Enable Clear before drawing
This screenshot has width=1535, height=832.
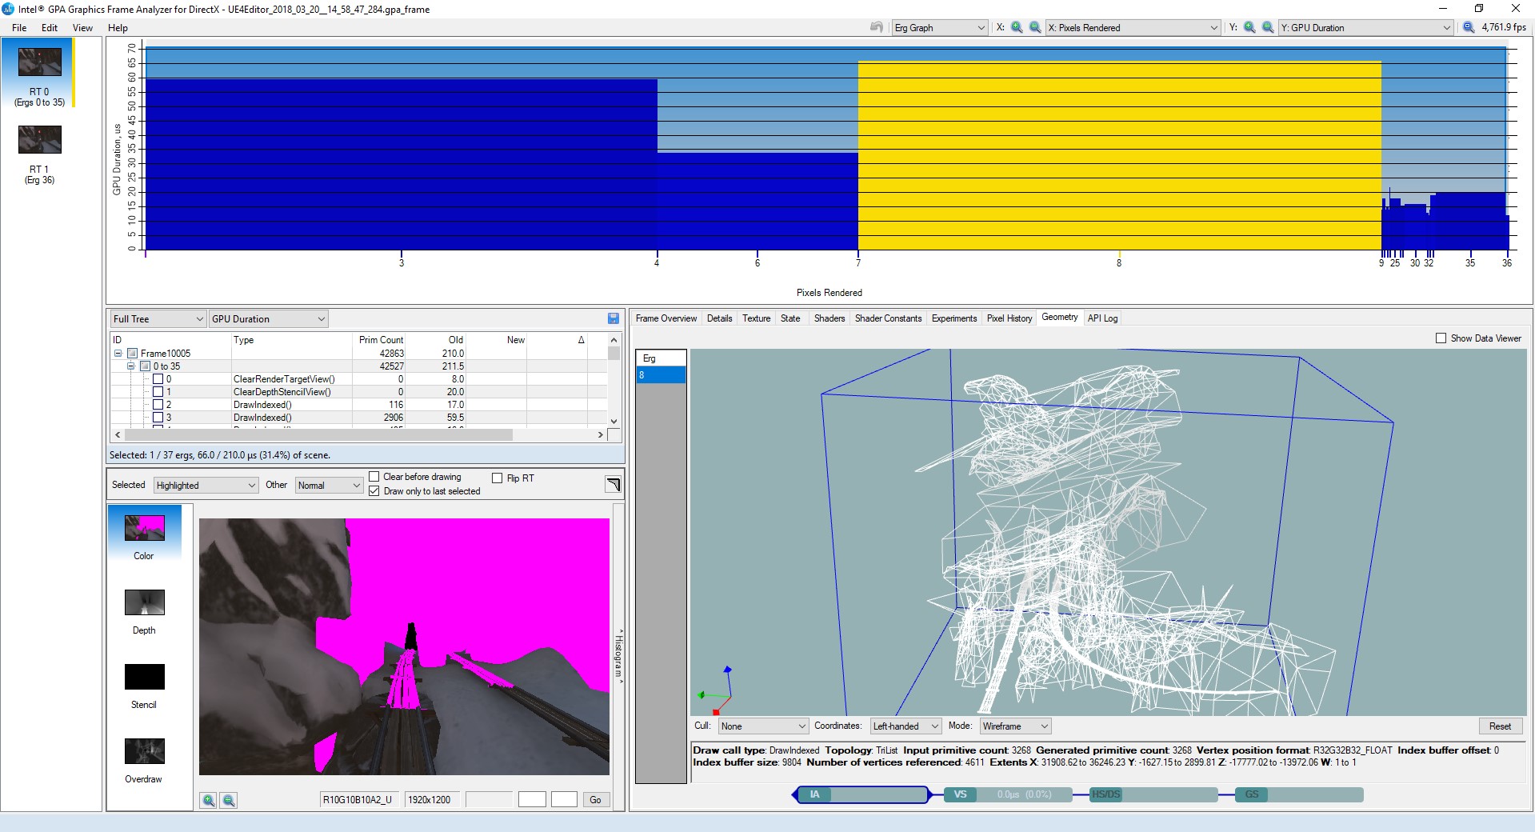pos(374,477)
